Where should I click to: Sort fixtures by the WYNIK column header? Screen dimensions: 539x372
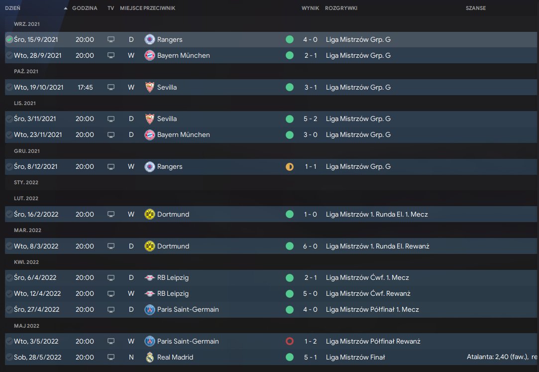click(x=310, y=8)
